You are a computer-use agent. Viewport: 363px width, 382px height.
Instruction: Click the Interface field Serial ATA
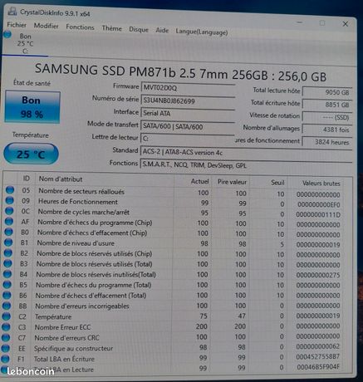(x=188, y=114)
